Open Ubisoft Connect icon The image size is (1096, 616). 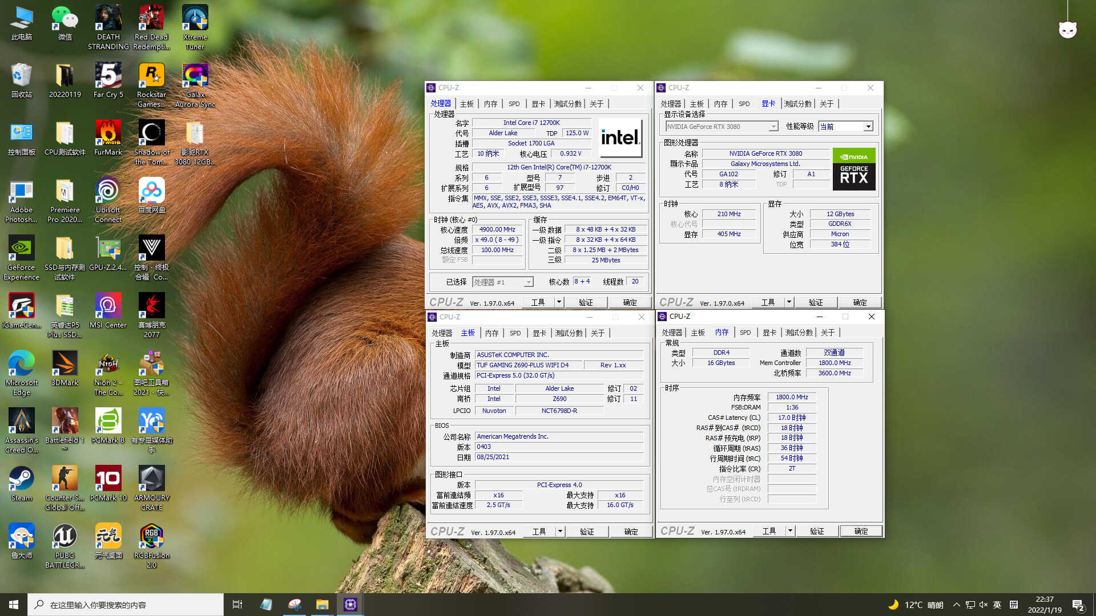coord(108,201)
